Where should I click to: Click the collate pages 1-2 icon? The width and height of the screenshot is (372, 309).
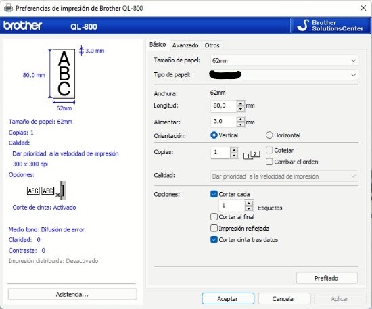point(252,155)
